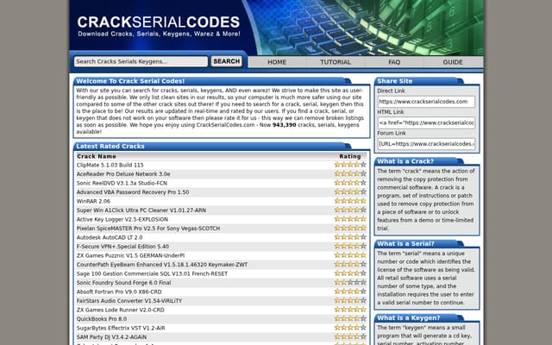Click star rating for CounterPath EyeBeam
Screen dimensions: 552x345
coord(350,265)
